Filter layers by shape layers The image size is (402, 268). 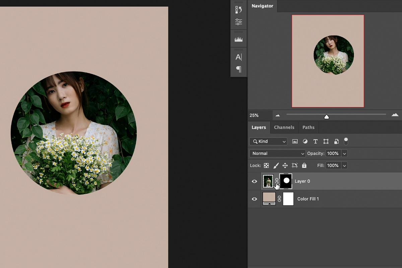coord(326,141)
